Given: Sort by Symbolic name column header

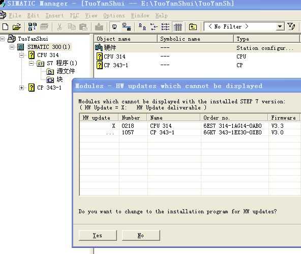Looking at the screenshot, I should coord(195,39).
